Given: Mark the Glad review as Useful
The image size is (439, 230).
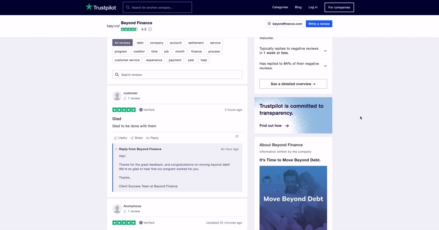Looking at the screenshot, I should click(x=120, y=138).
